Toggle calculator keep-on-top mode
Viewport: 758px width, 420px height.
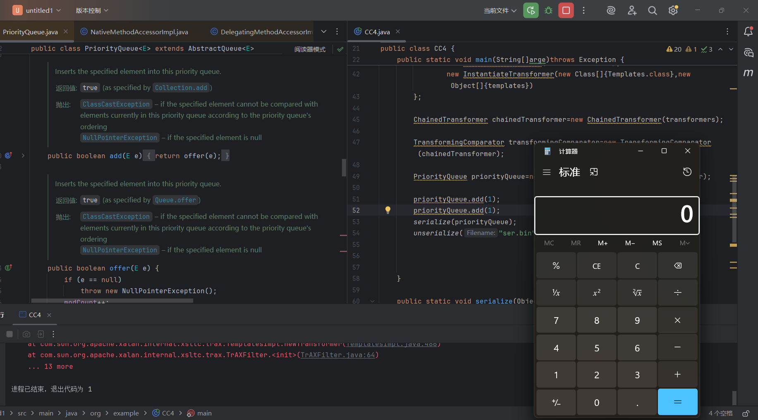click(594, 172)
